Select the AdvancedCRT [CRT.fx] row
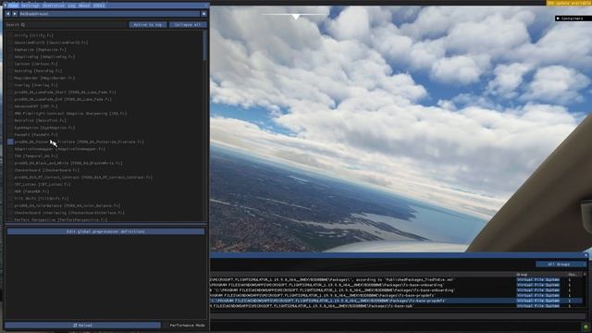Image resolution: width=592 pixels, height=333 pixels. pos(36,106)
